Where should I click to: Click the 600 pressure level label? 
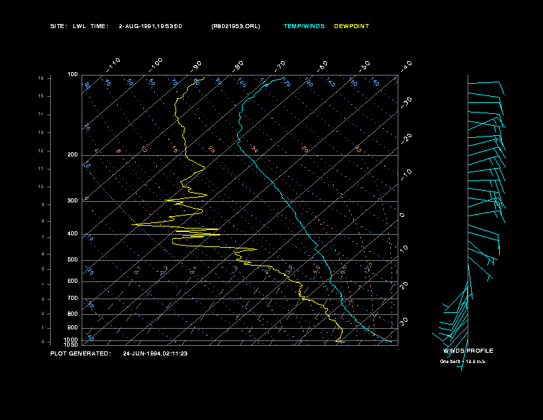[73, 281]
